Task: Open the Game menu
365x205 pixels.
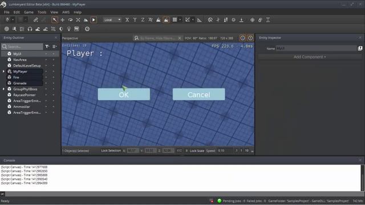Action: (x=29, y=12)
